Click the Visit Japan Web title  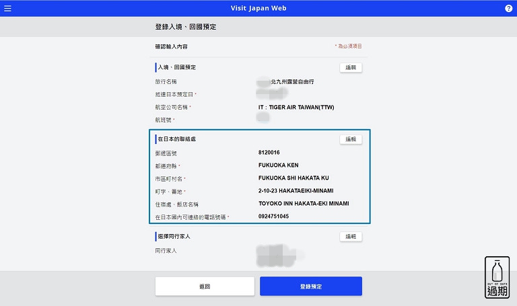tap(258, 8)
